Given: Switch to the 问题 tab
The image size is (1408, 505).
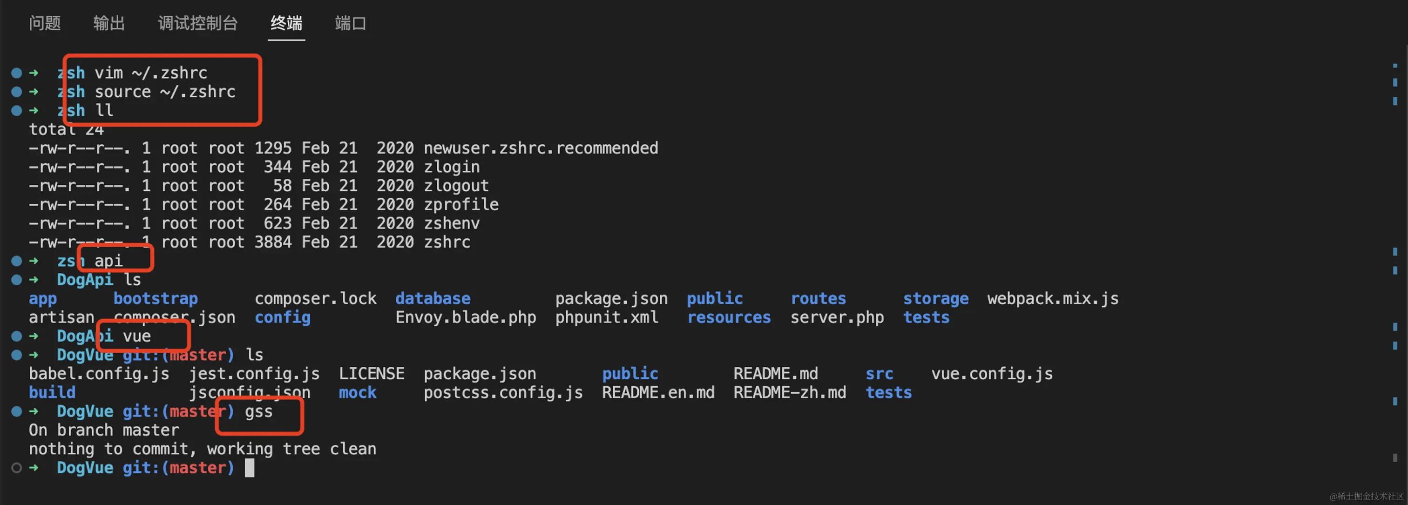Looking at the screenshot, I should [45, 23].
